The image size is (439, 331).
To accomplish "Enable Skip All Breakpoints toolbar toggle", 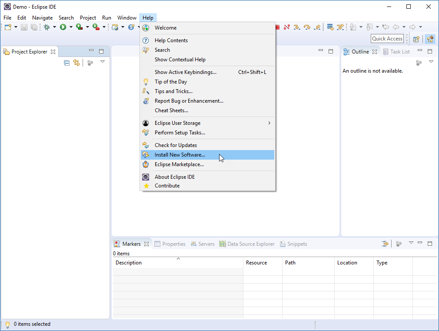I will [x=286, y=27].
